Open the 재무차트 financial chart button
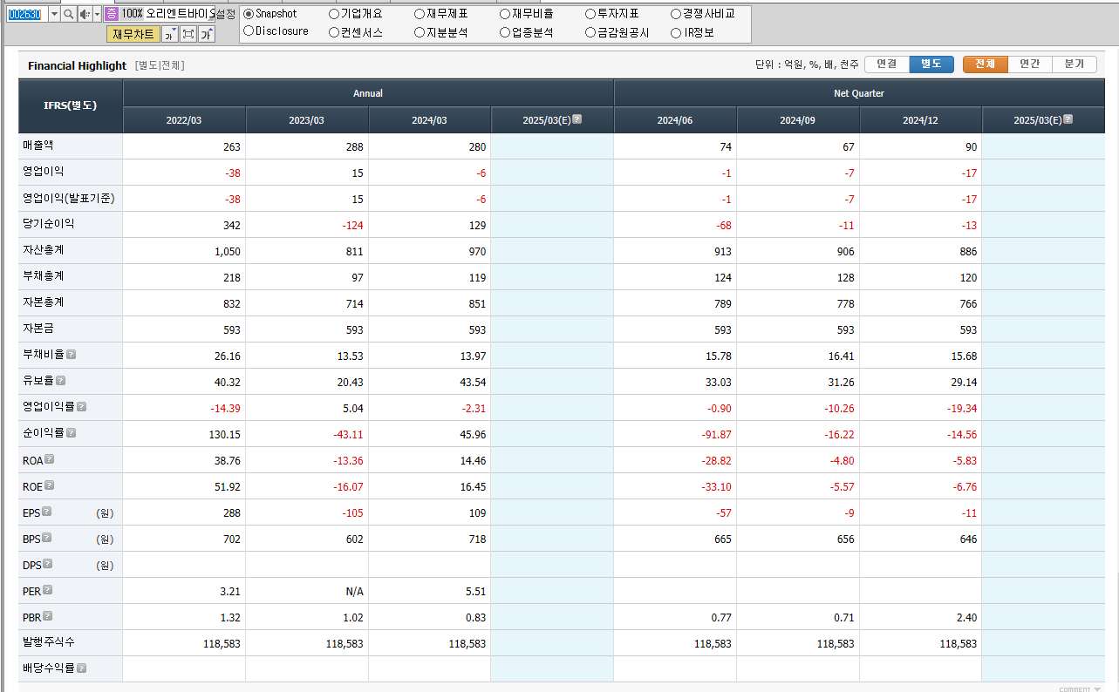 coord(133,34)
